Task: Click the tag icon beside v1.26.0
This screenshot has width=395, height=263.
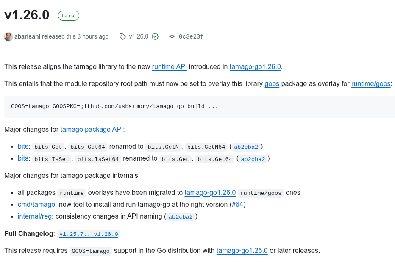Action: point(122,37)
